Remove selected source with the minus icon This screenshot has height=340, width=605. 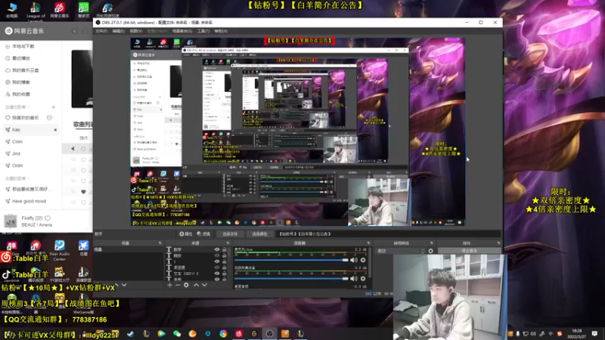tap(178, 285)
